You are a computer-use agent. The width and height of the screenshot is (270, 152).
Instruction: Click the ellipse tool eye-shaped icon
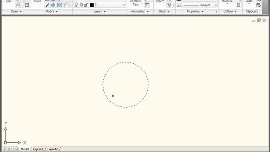tap(18, 5)
